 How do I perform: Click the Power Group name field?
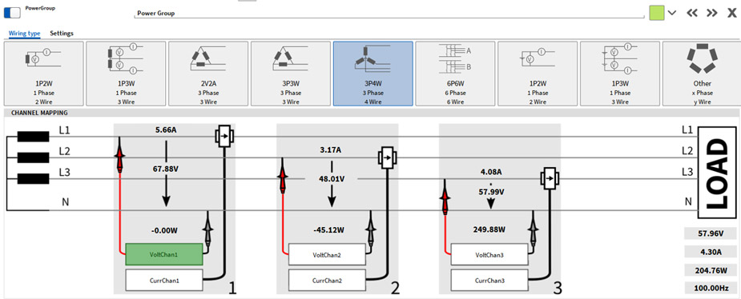pyautogui.click(x=390, y=14)
